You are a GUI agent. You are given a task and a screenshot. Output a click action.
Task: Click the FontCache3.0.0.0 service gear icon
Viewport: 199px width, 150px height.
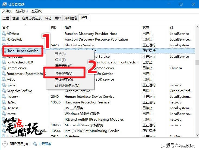[x=4, y=62]
